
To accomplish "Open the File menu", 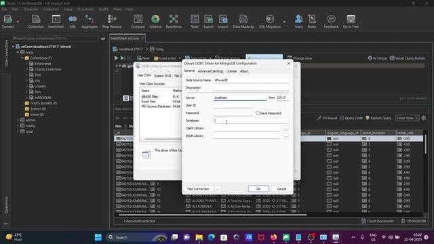I will tap(5, 9).
